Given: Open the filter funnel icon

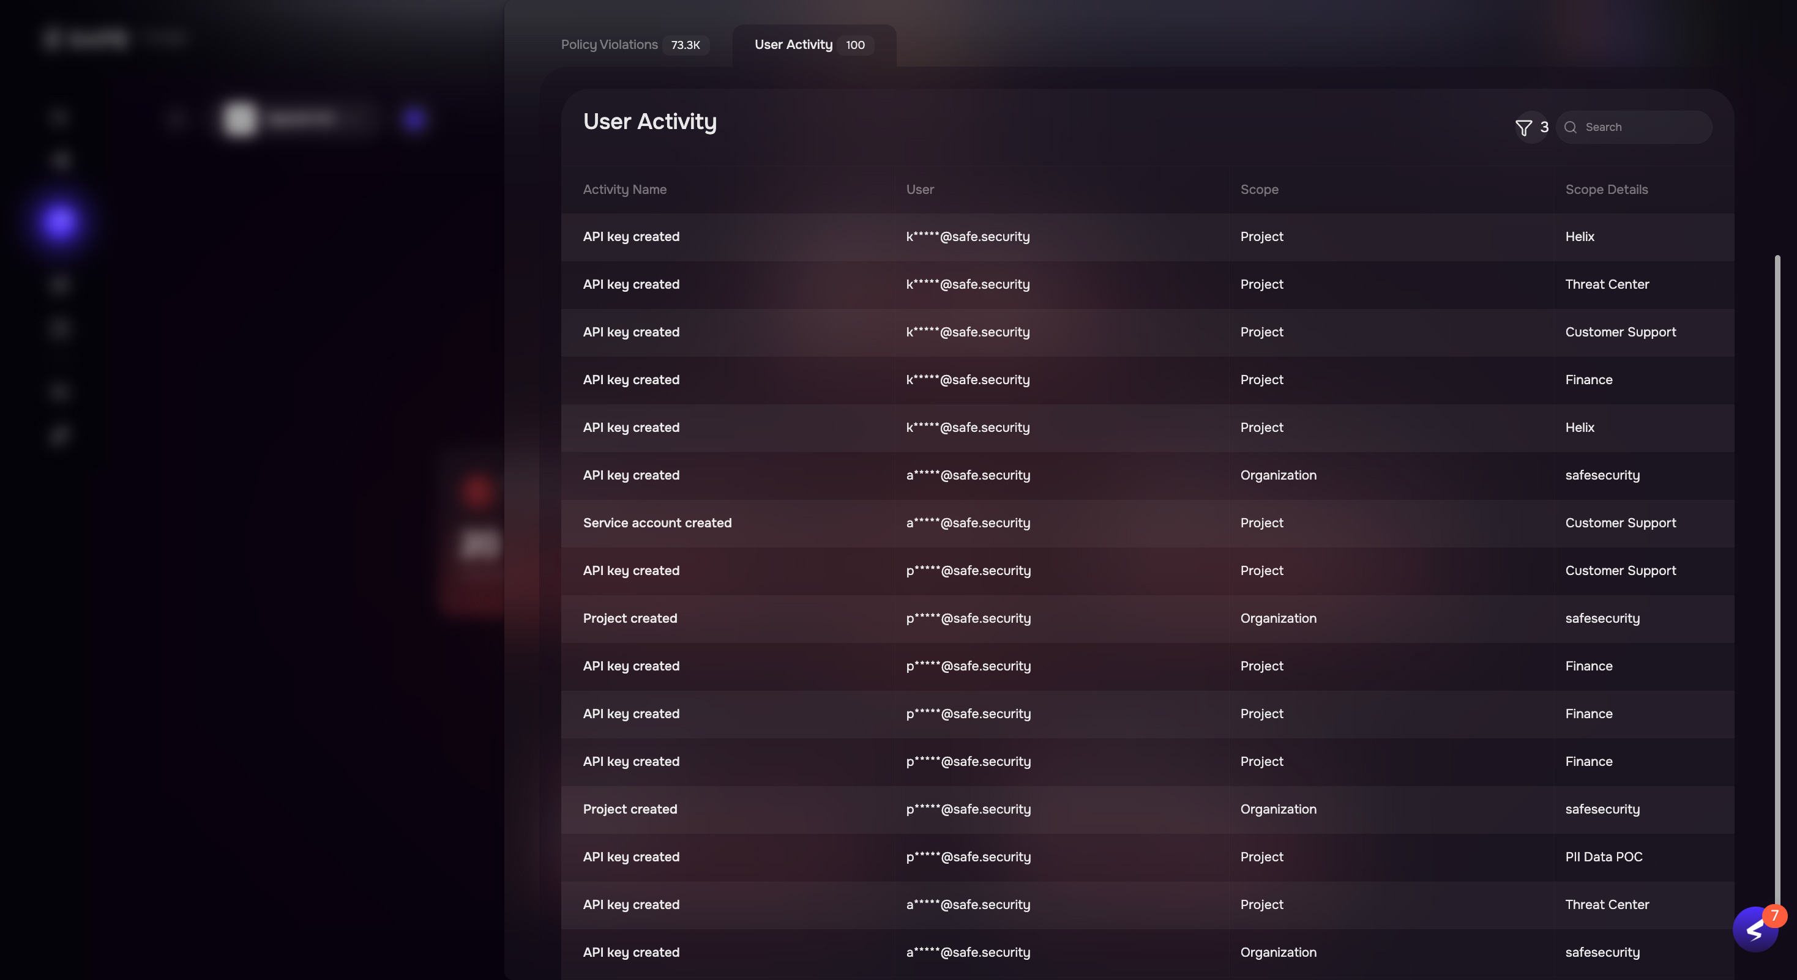Looking at the screenshot, I should pyautogui.click(x=1523, y=128).
